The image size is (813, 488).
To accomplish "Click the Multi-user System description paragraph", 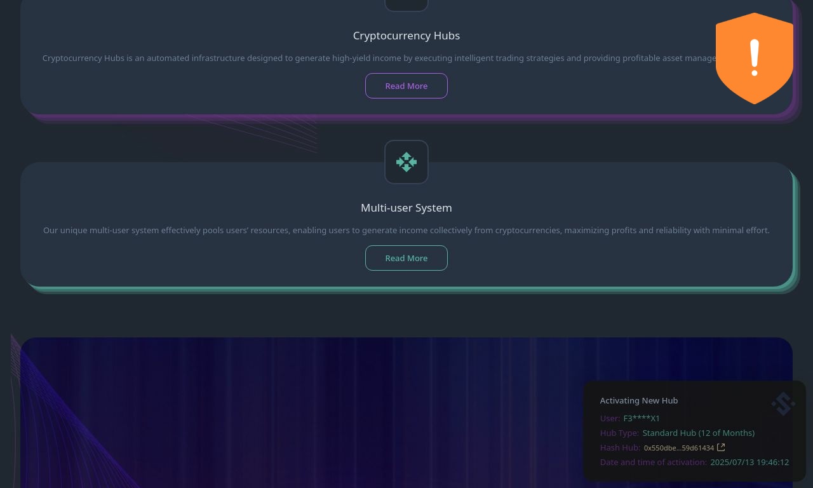I will (406, 230).
